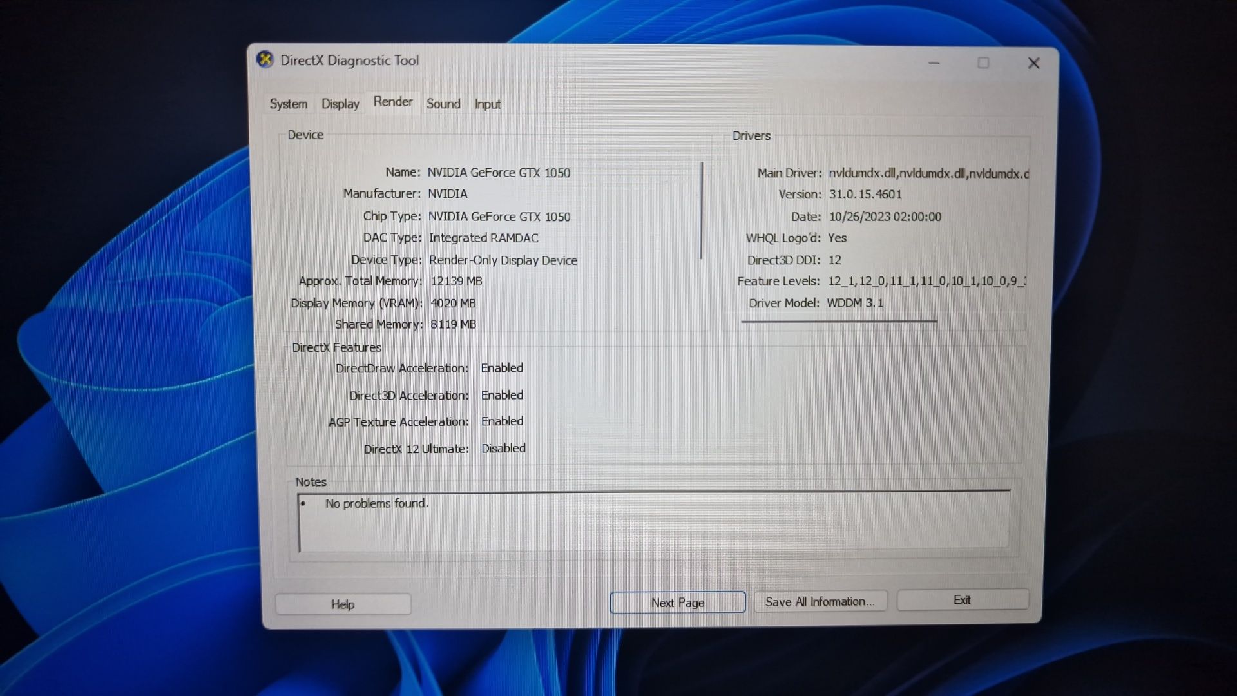Click Save All Information button

point(820,601)
